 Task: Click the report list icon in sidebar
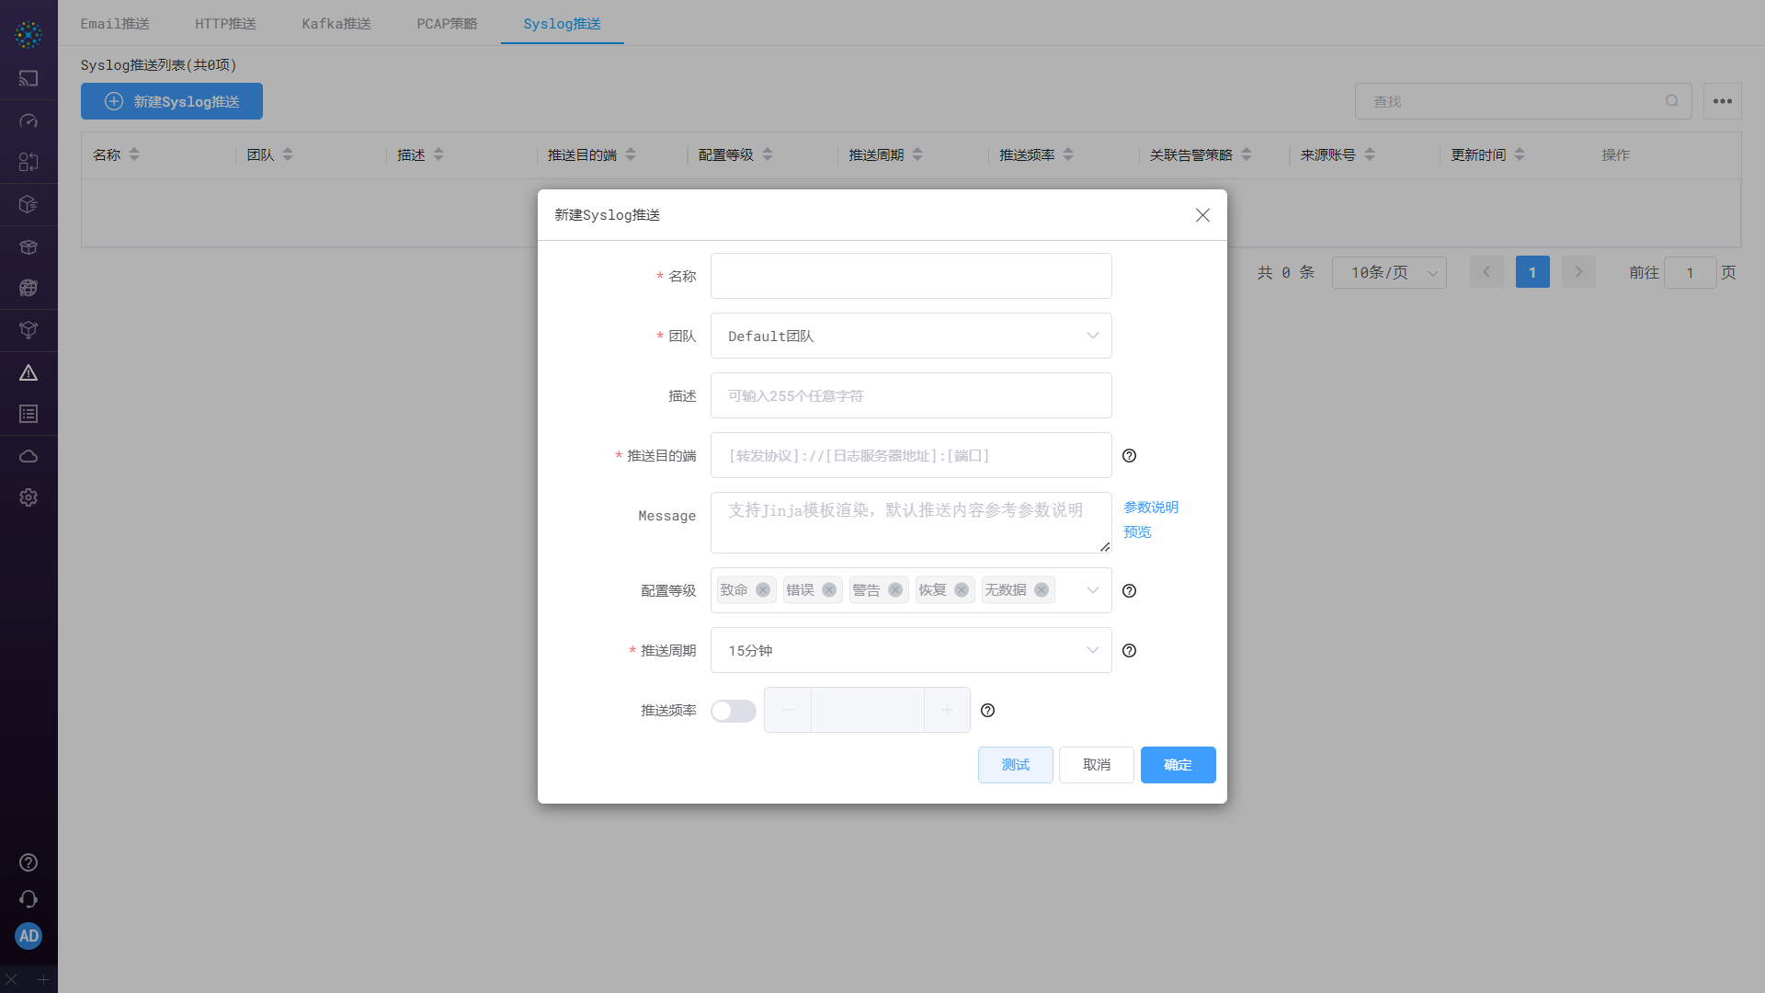[x=28, y=414]
